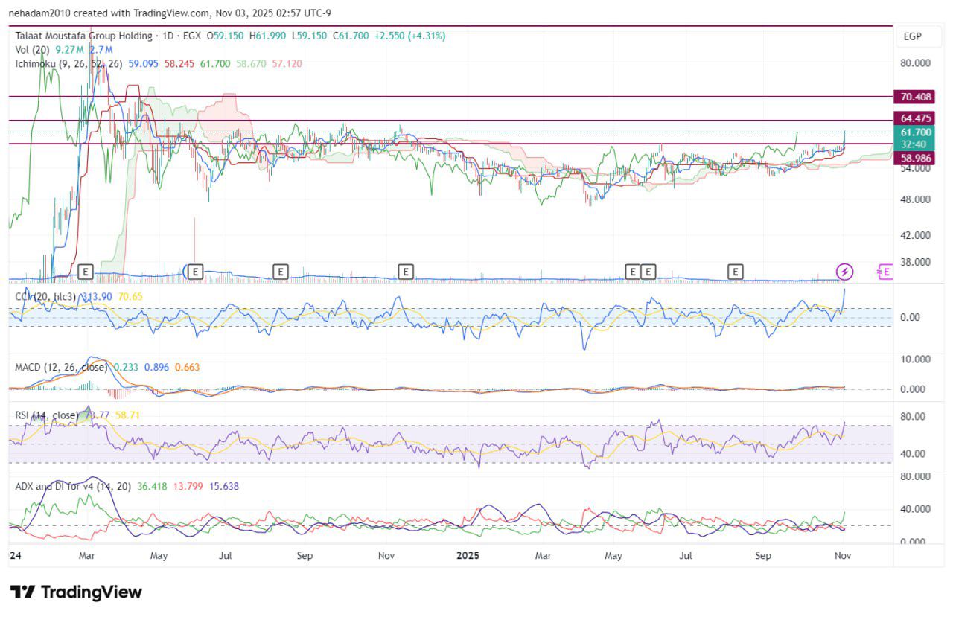
Task: Select the RSI (14, close) indicator label
Action: click(x=46, y=415)
